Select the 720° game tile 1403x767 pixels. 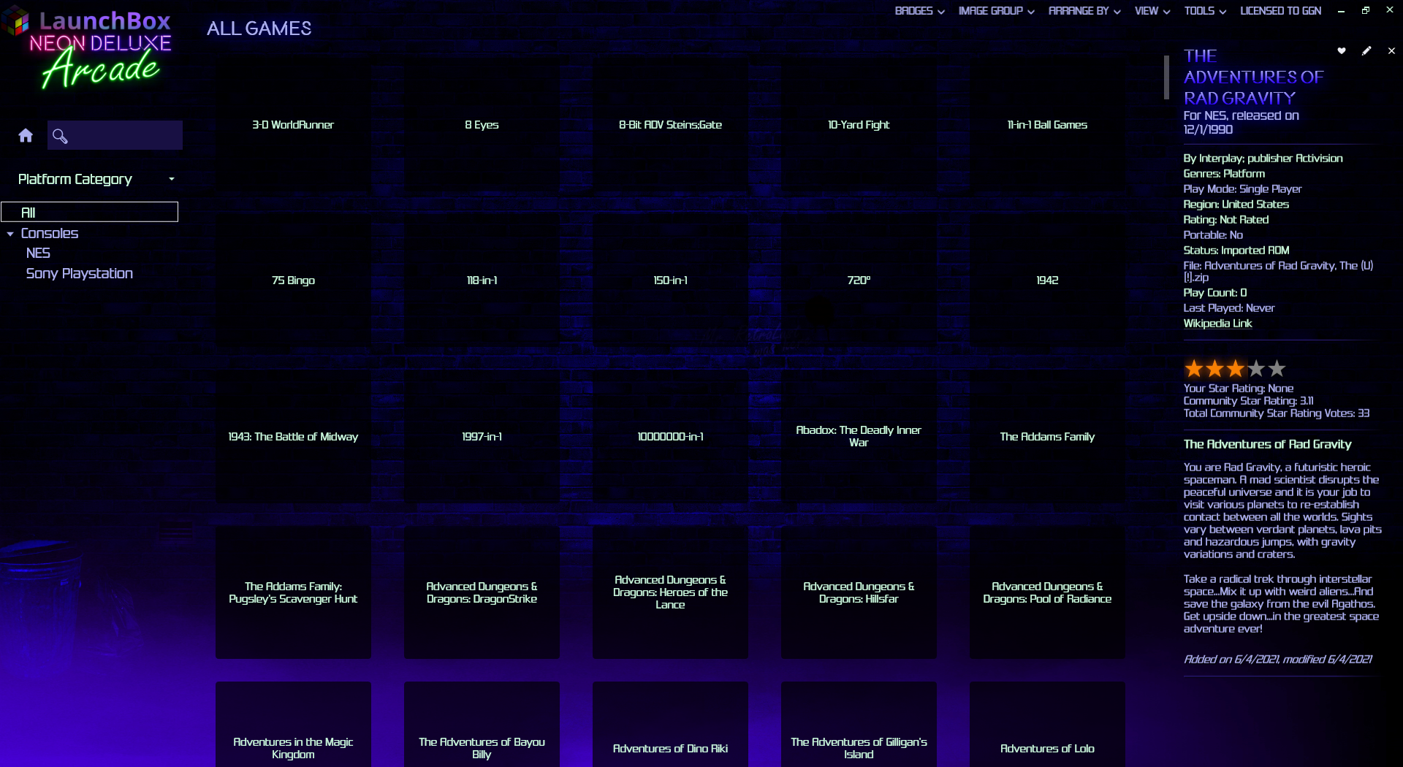[x=859, y=281]
